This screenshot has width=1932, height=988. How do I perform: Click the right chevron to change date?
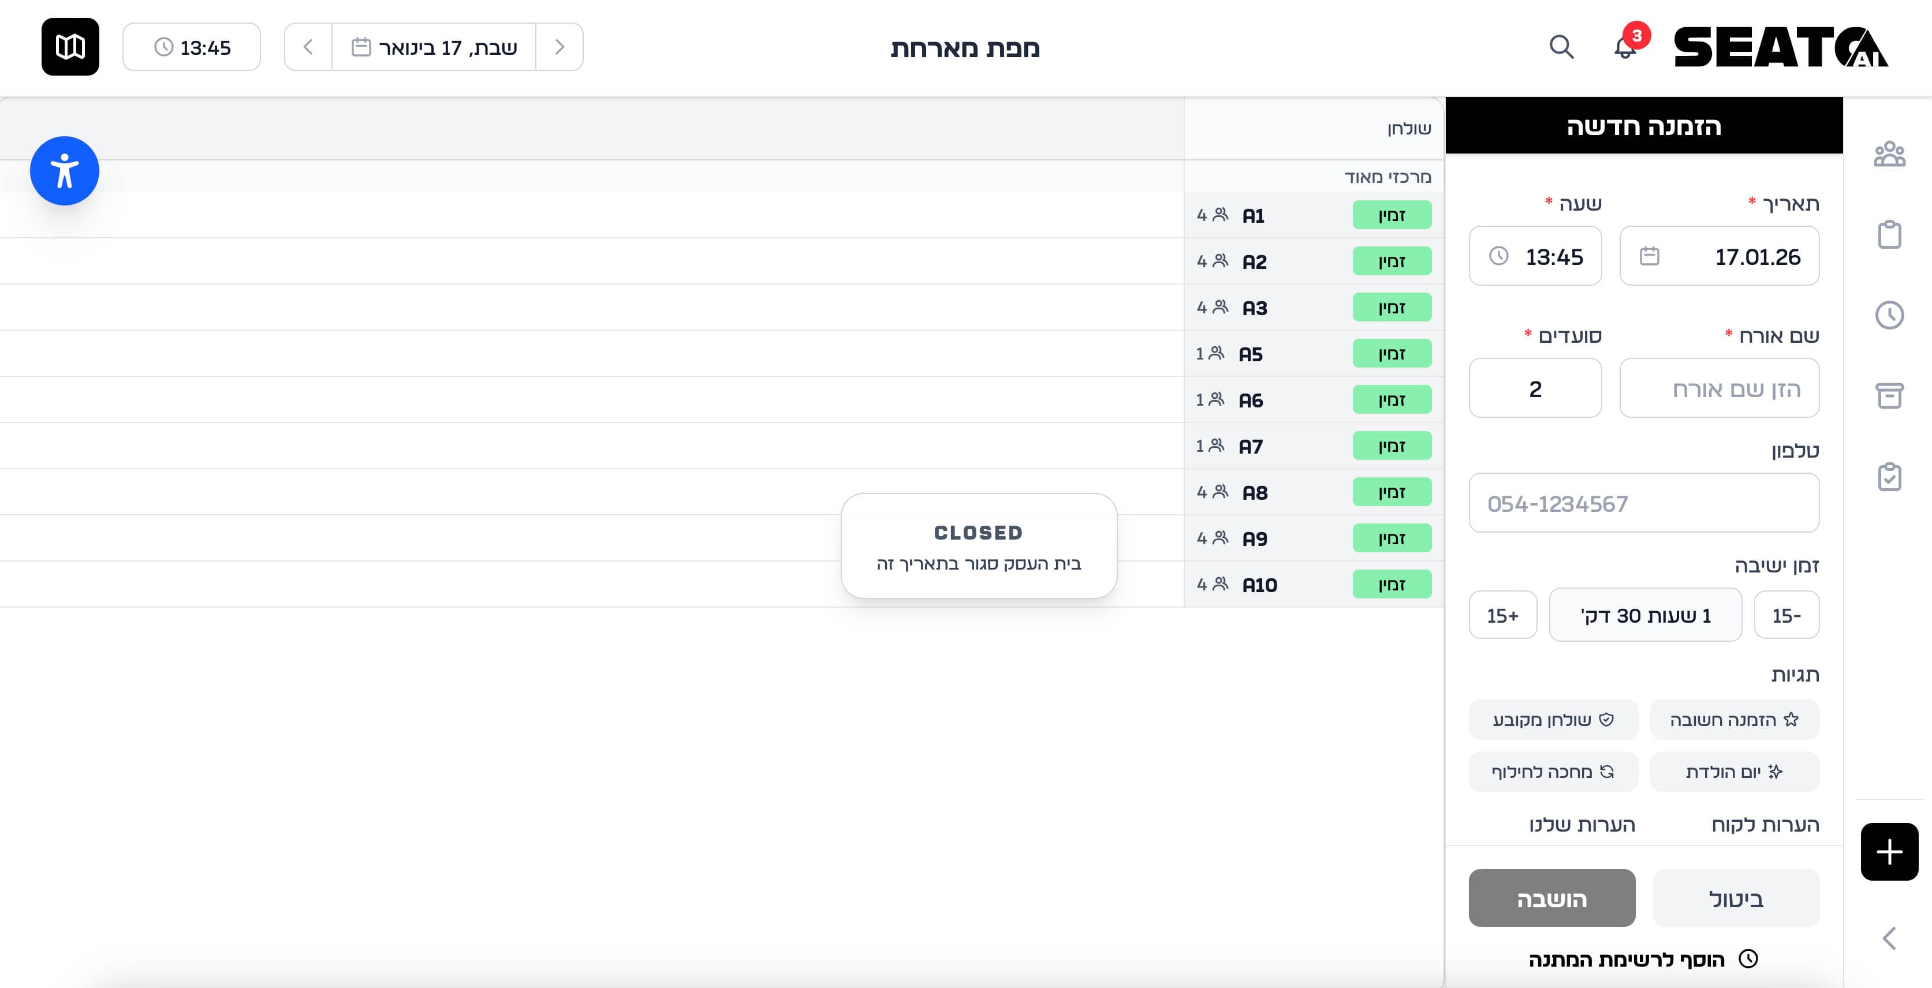(x=559, y=47)
